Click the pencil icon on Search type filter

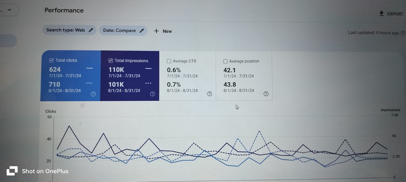tap(91, 30)
